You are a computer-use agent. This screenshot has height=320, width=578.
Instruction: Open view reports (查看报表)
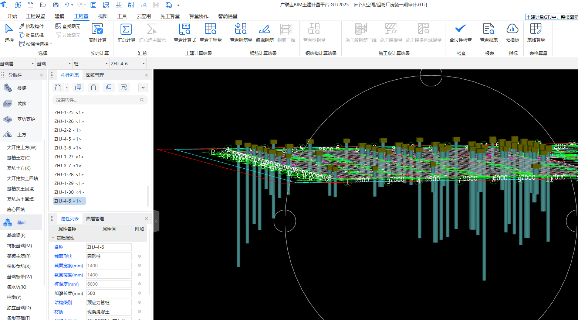pyautogui.click(x=489, y=33)
